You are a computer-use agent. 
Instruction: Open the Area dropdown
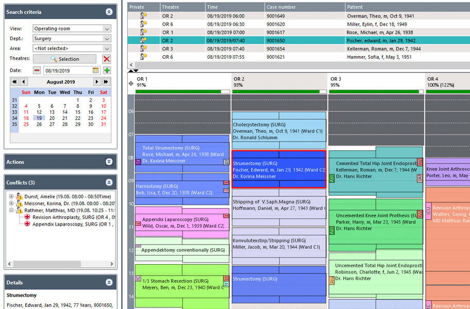tap(107, 48)
